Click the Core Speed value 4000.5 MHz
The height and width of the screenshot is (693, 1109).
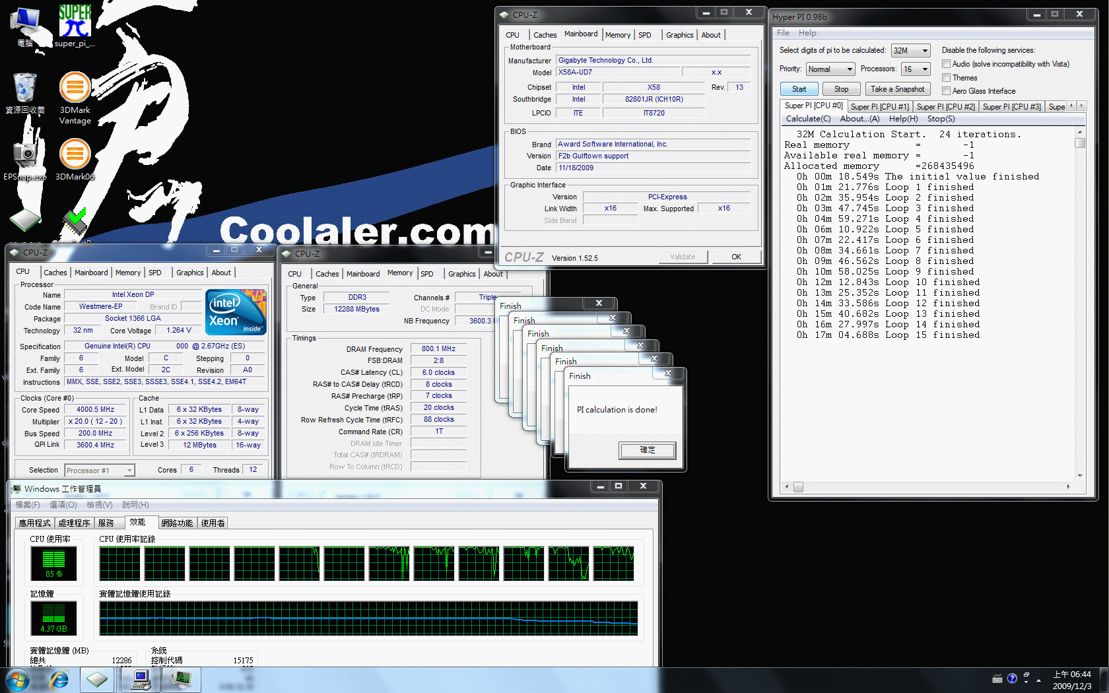coord(96,410)
